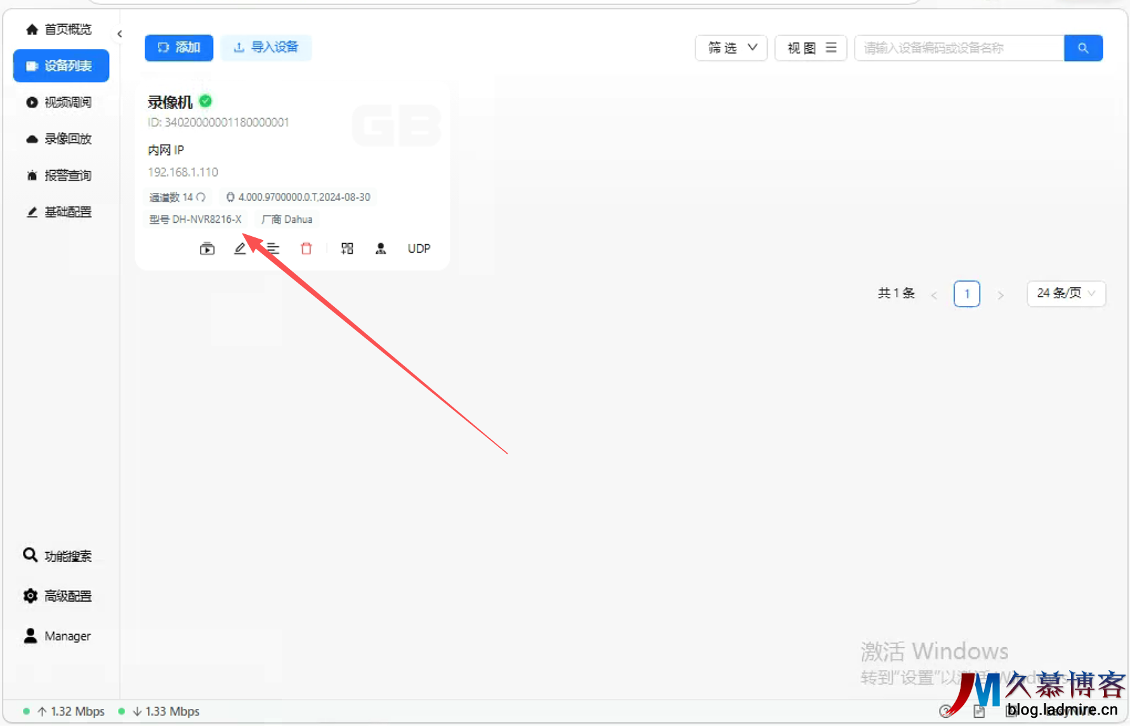Focus the device code or name search field
The width and height of the screenshot is (1130, 726).
(x=959, y=48)
